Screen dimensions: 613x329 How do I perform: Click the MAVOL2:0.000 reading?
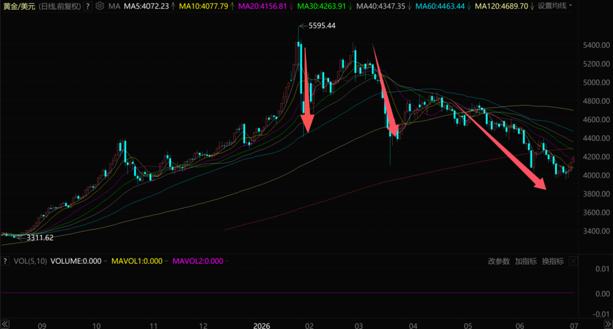pos(198,261)
